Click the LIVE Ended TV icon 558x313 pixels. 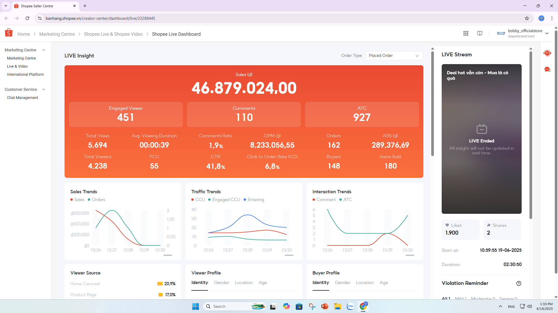[482, 129]
